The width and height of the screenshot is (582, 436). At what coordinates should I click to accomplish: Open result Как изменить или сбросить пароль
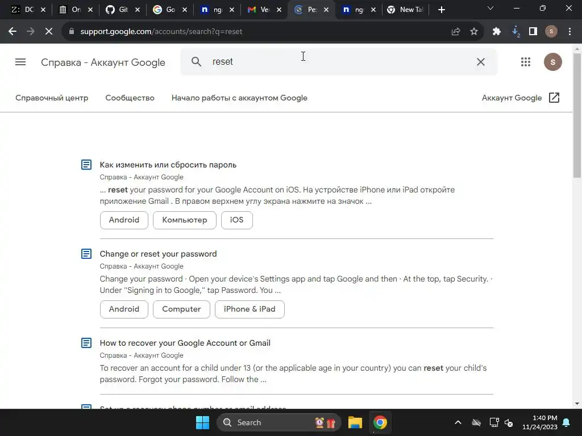coord(168,165)
